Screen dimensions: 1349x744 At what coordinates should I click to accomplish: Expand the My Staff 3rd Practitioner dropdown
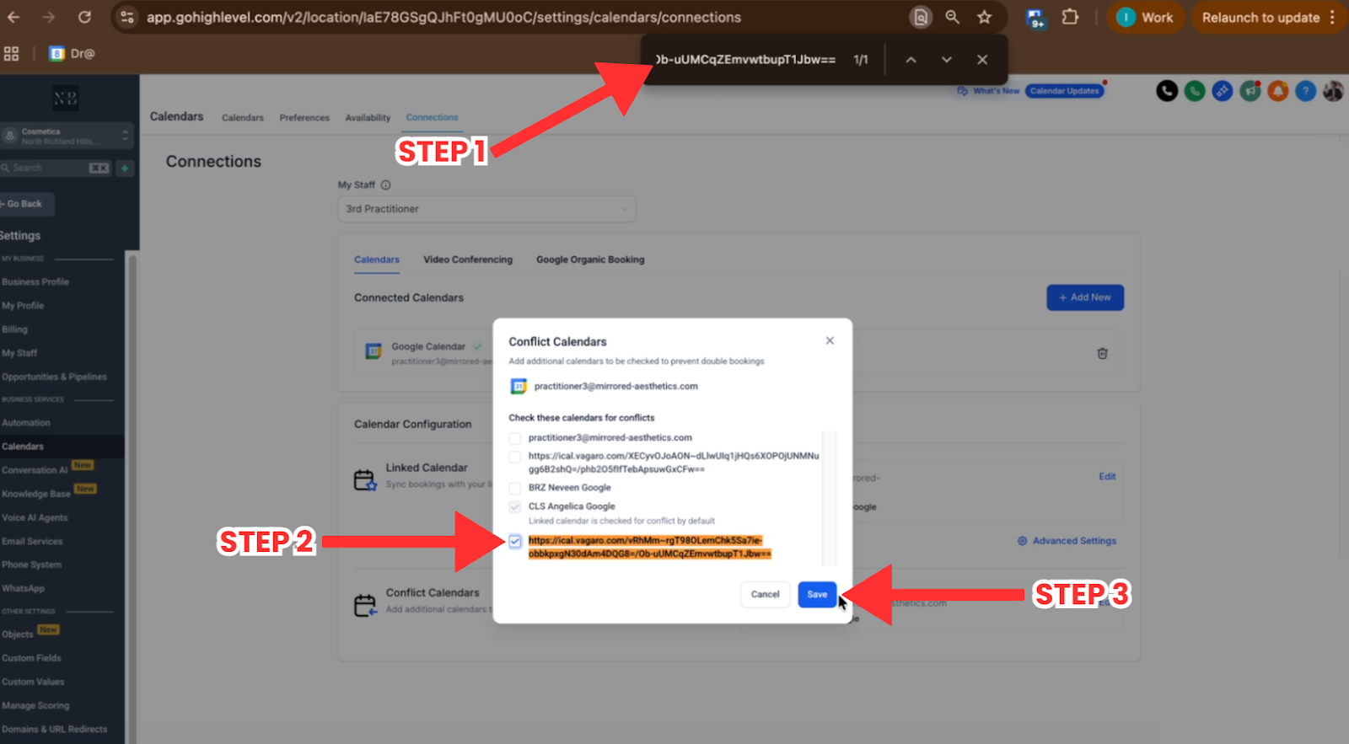[x=487, y=209]
